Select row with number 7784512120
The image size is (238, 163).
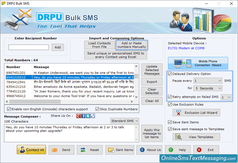tap(70, 91)
